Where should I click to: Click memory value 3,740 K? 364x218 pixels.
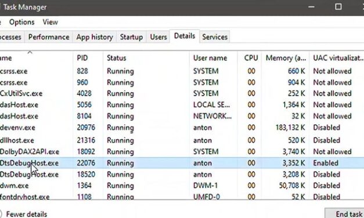294,152
